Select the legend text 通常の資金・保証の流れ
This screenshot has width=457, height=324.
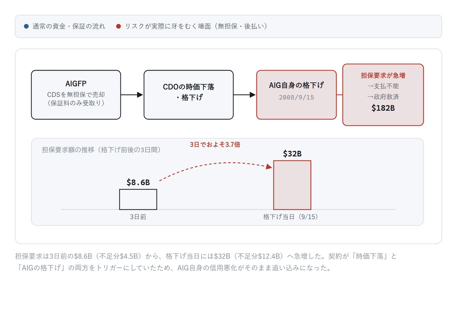click(x=69, y=26)
